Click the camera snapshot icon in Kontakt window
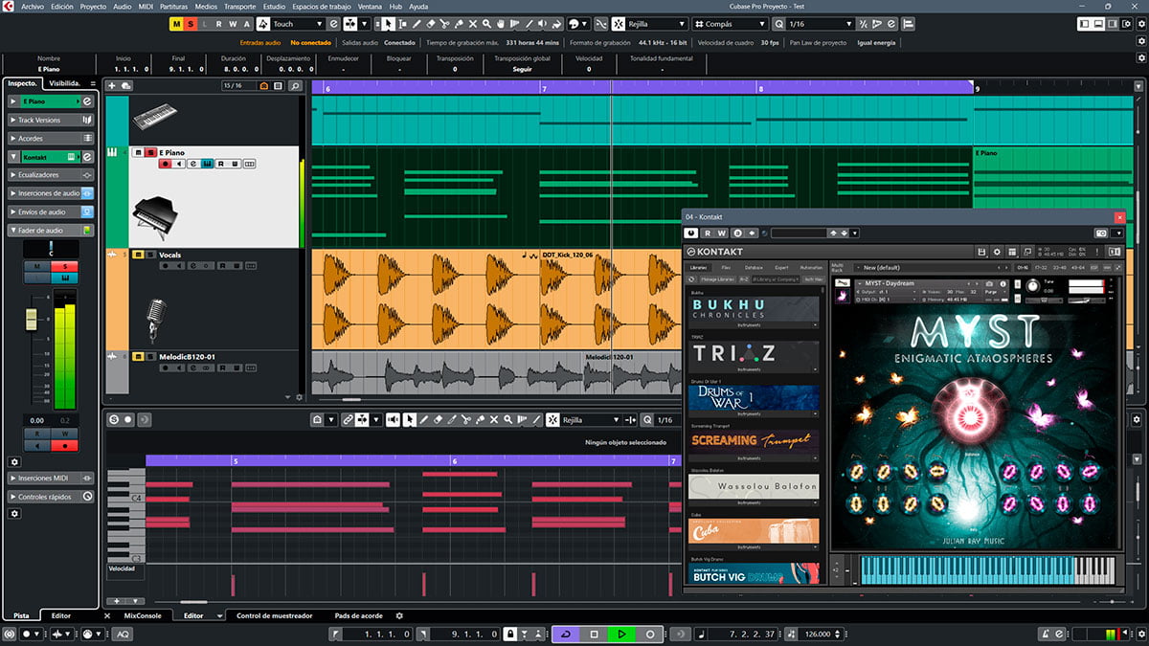The height and width of the screenshot is (646, 1149). click(1102, 233)
